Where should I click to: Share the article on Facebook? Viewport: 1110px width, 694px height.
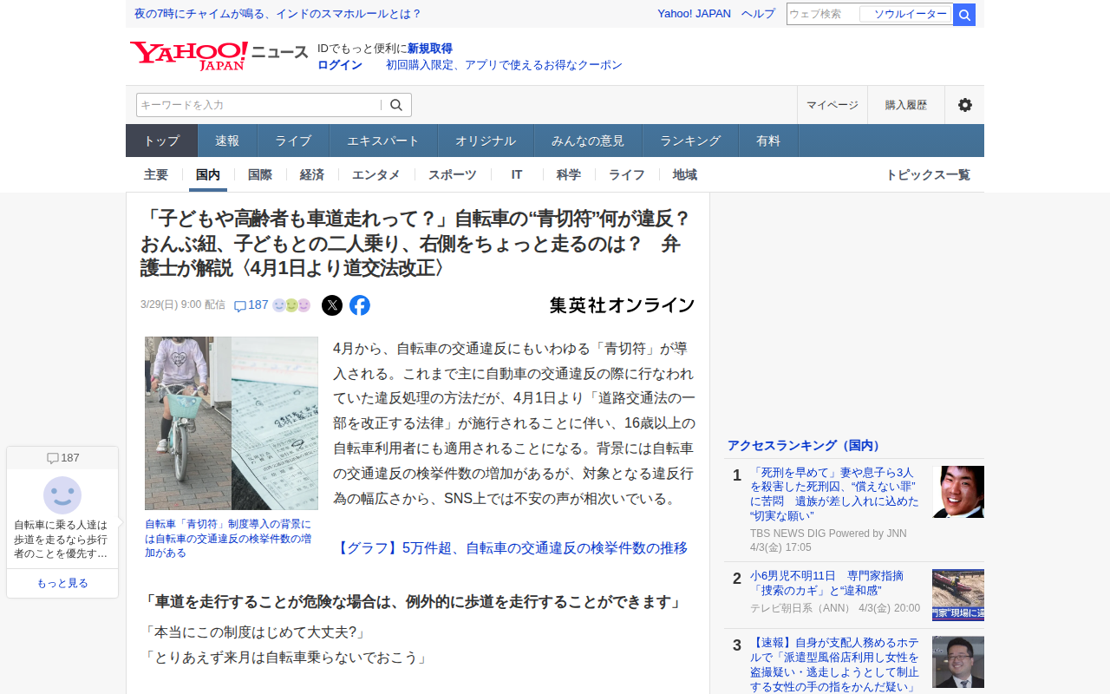(x=360, y=305)
